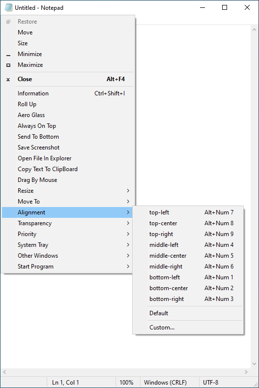Screen dimensions: 259x388
Task: Click the horizontal scrollbar right arrow
Action: pos(246,372)
